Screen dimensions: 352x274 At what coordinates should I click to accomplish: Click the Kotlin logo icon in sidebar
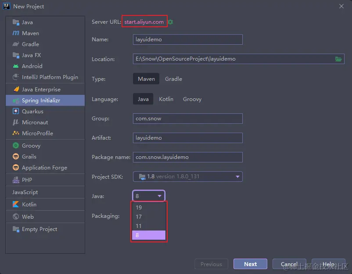click(x=16, y=204)
